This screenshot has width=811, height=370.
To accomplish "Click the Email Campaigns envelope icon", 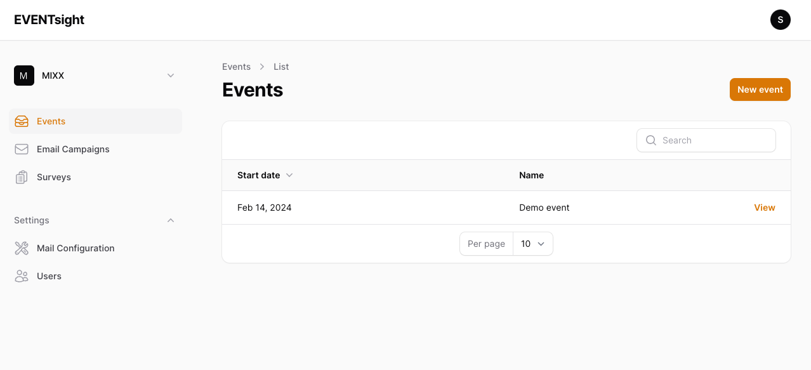I will pos(22,149).
